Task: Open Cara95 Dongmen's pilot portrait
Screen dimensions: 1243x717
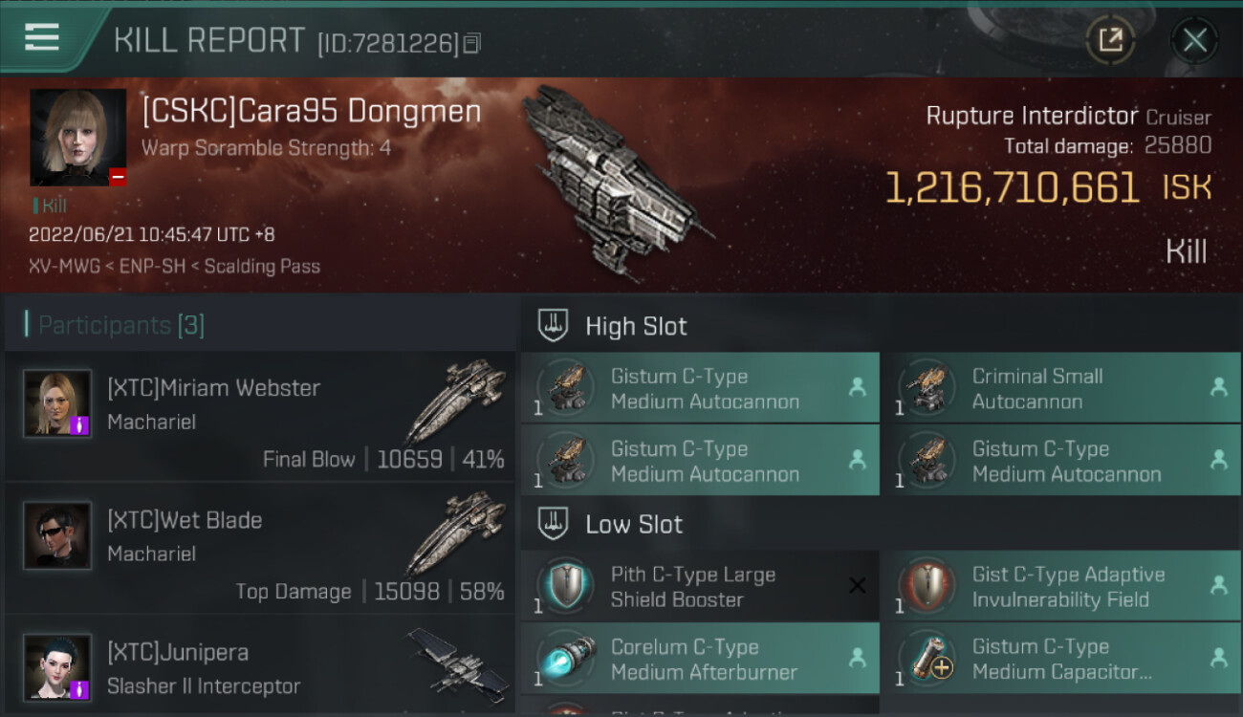Action: (x=77, y=138)
